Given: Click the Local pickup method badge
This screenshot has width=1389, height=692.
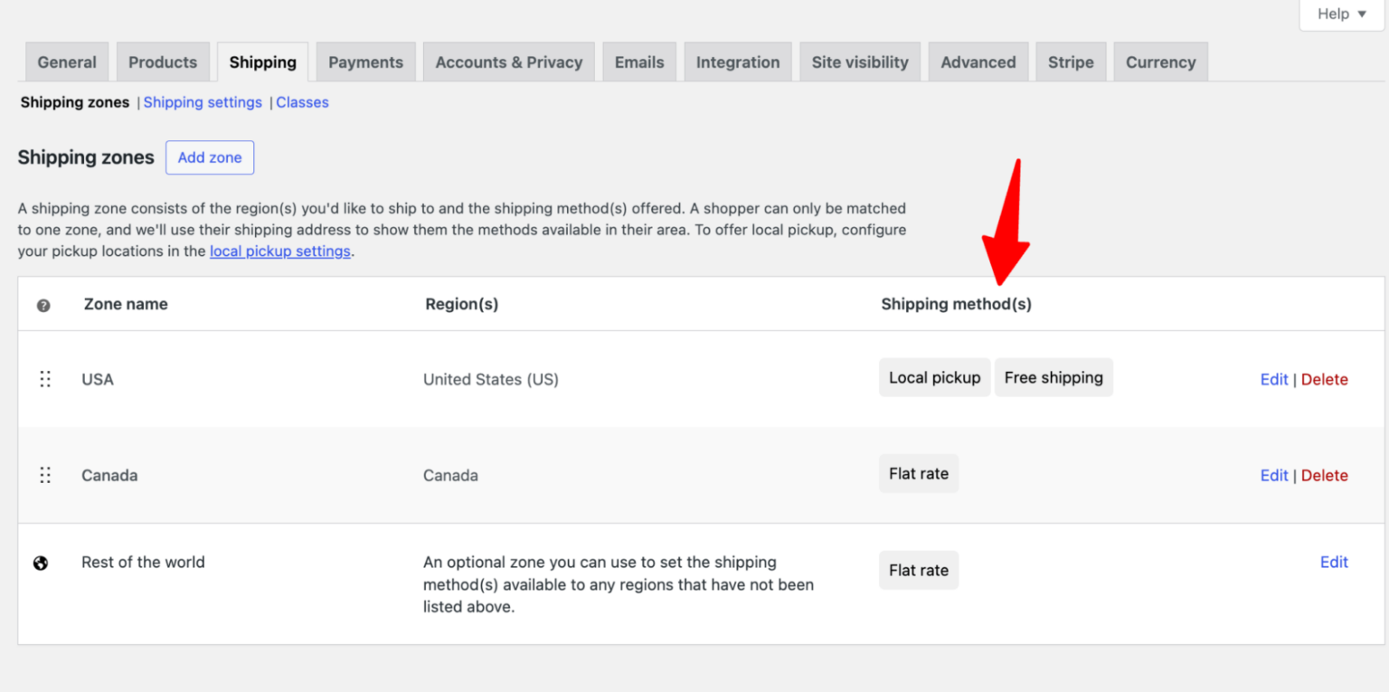Looking at the screenshot, I should pos(934,377).
